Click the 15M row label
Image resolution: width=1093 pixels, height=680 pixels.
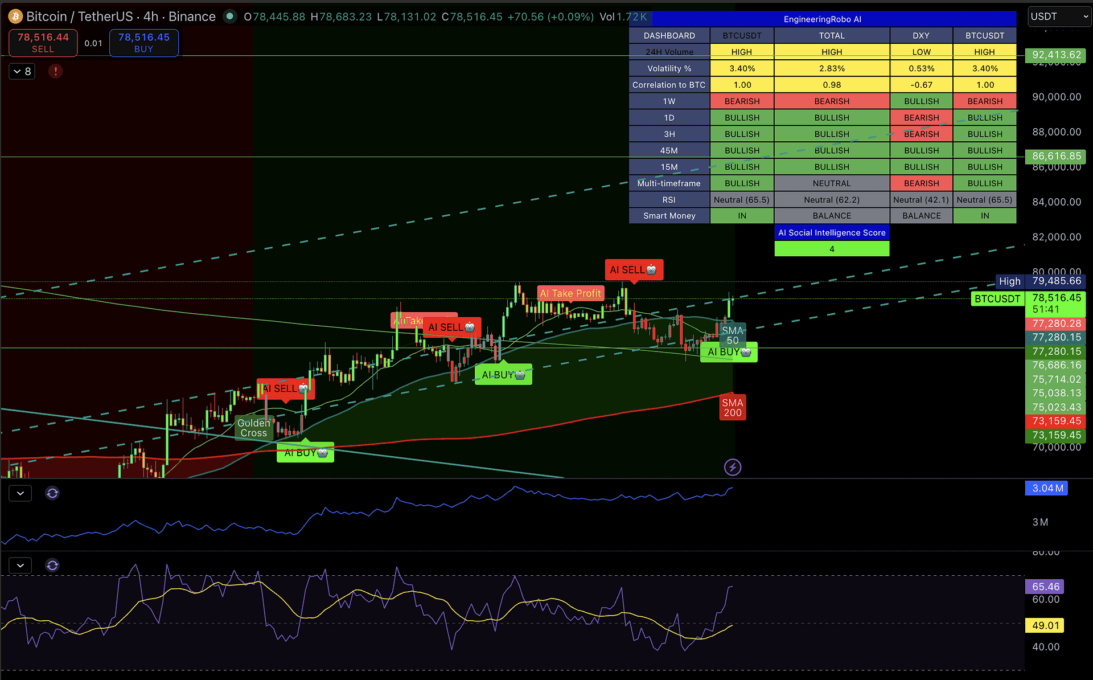click(669, 167)
